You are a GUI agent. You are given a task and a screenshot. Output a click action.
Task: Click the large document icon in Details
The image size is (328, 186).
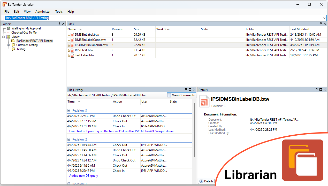pyautogui.click(x=204, y=101)
